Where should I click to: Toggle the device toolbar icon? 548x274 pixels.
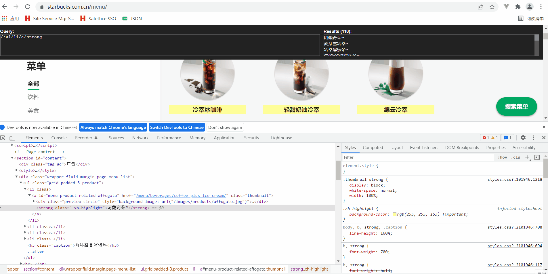[x=12, y=138]
